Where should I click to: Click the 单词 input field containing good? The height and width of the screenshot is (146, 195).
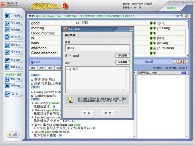[x=97, y=48]
